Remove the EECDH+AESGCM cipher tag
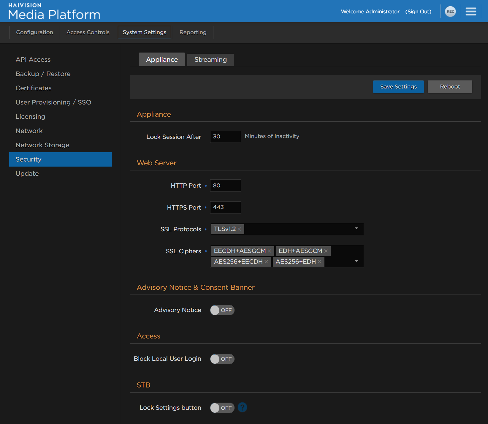488x424 pixels. pos(270,251)
